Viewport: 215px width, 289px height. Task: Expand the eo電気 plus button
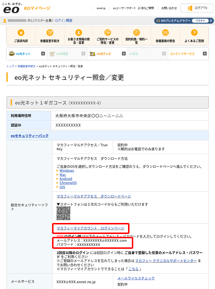164,54
